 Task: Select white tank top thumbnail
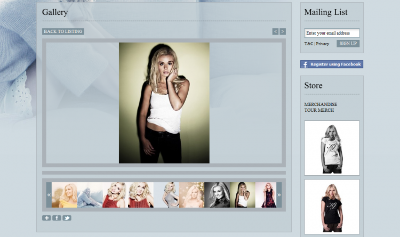click(243, 195)
